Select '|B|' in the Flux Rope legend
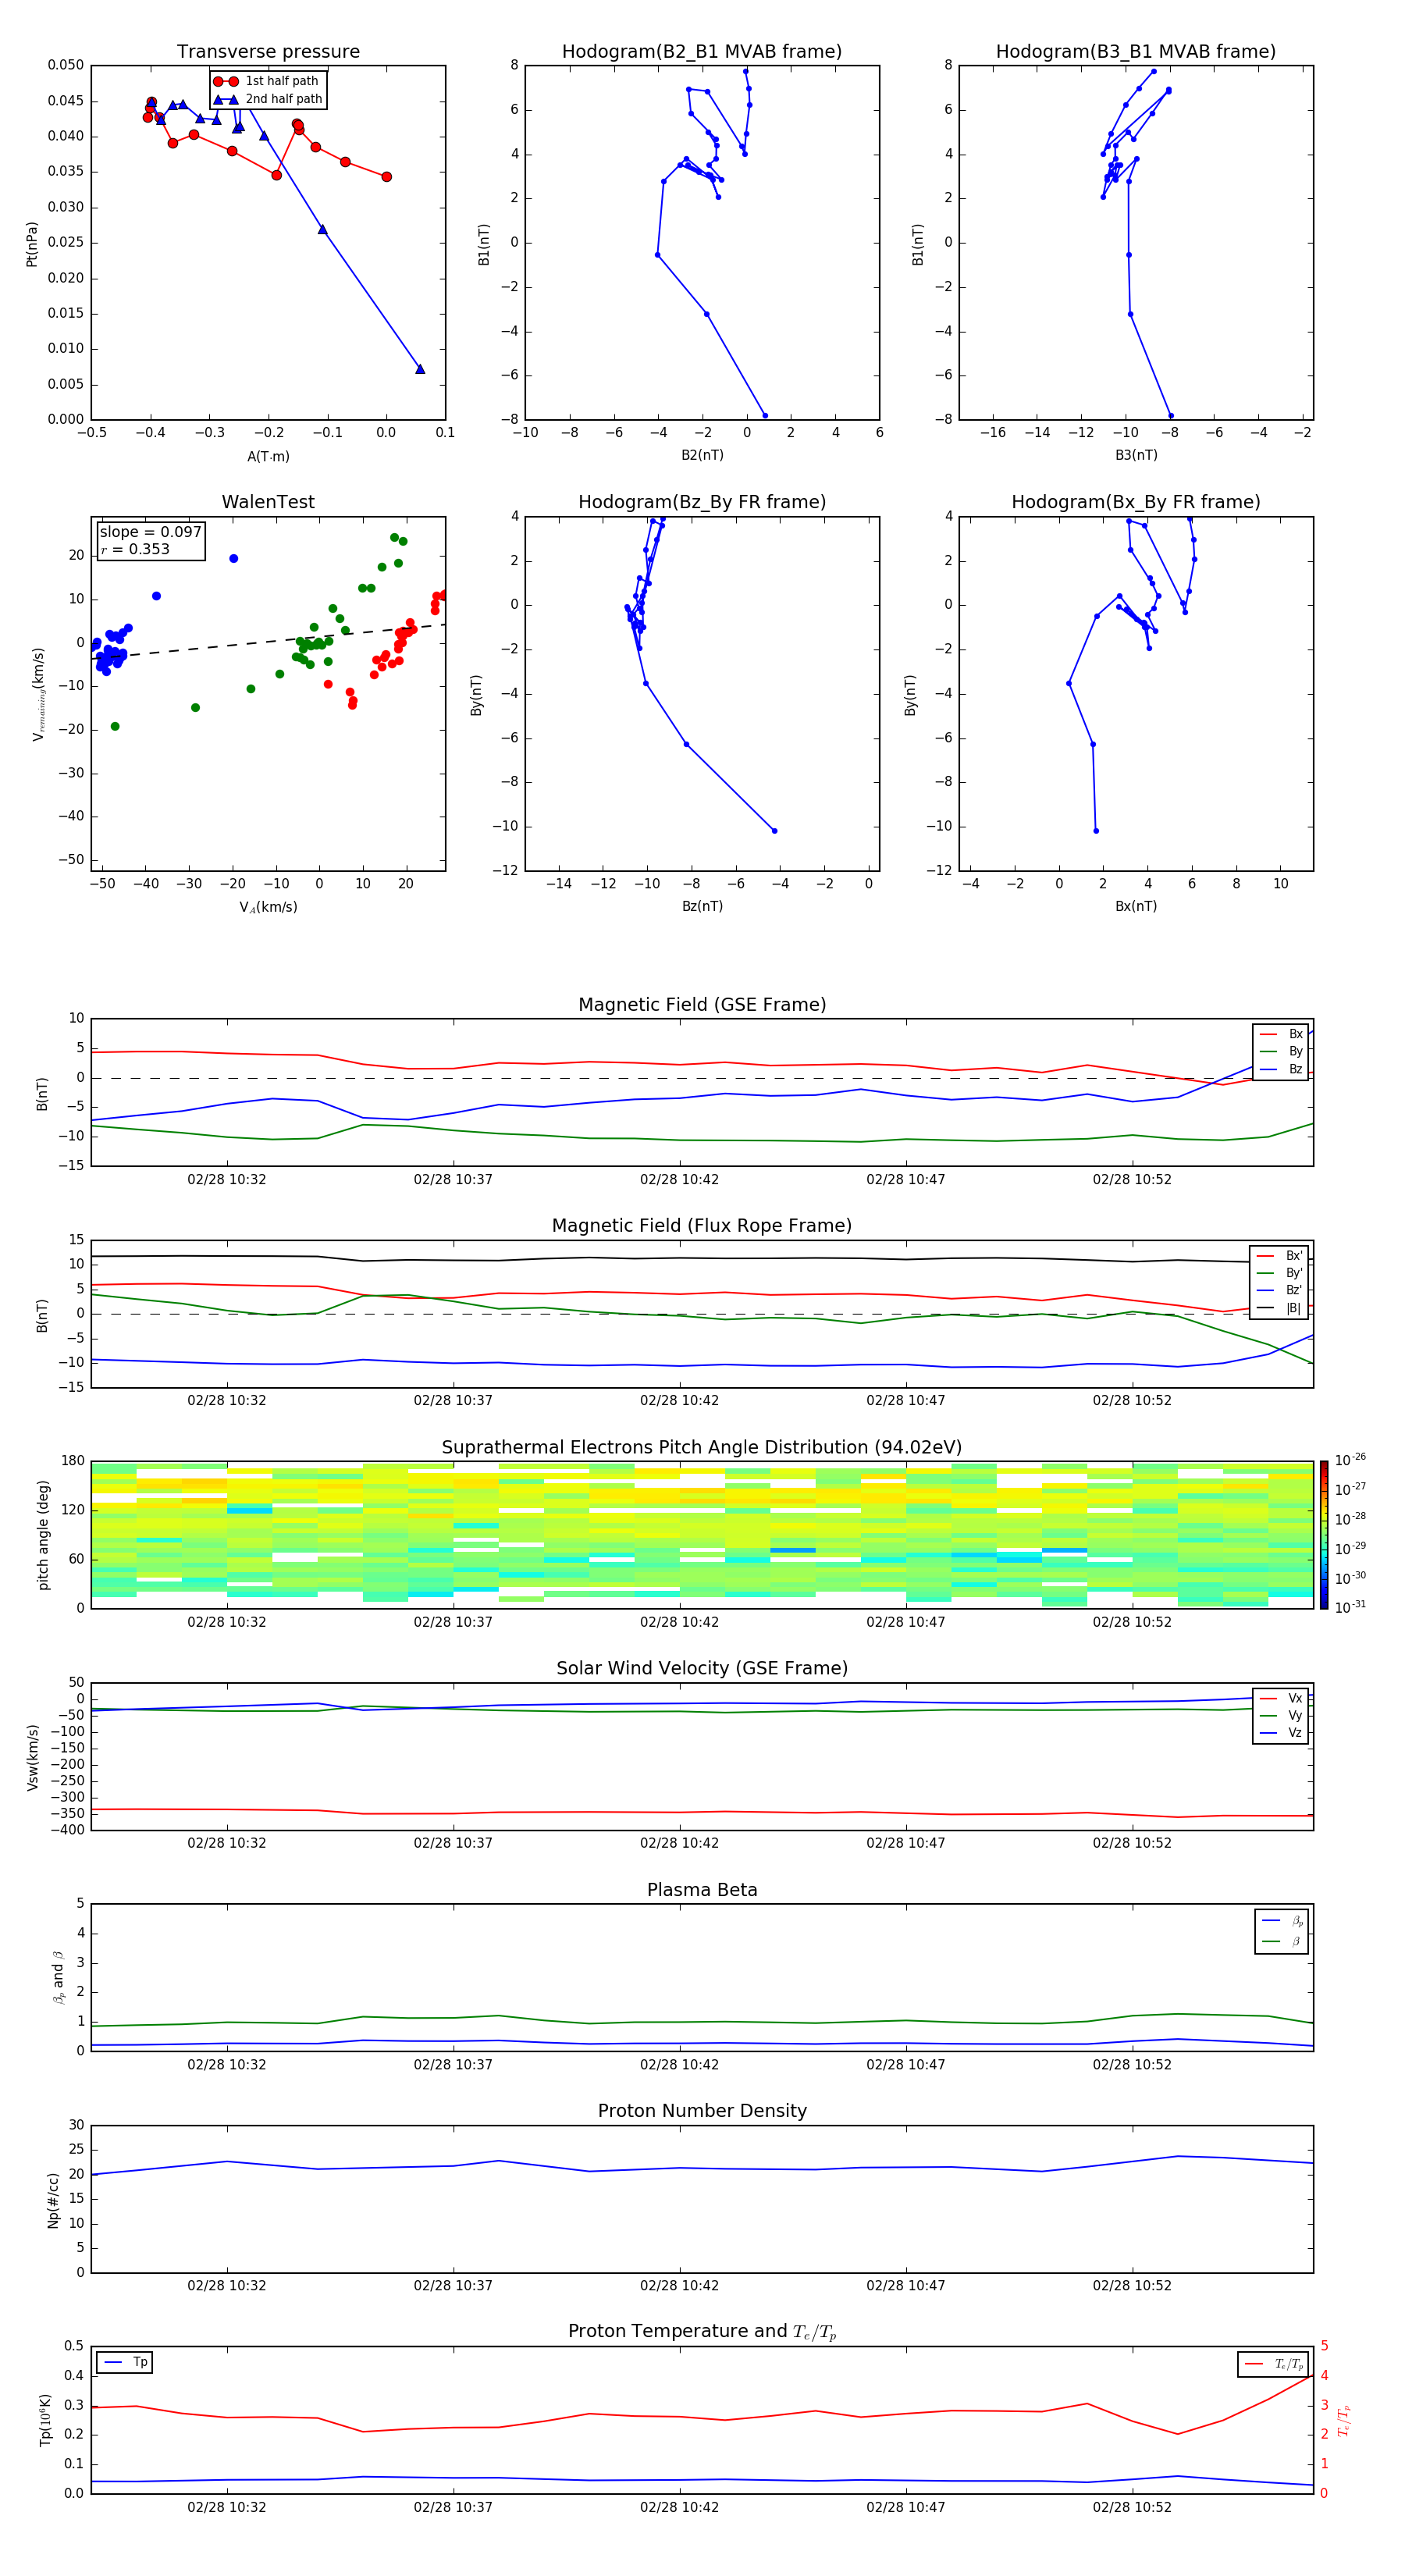This screenshot has width=1405, height=2576. pyautogui.click(x=1281, y=1308)
